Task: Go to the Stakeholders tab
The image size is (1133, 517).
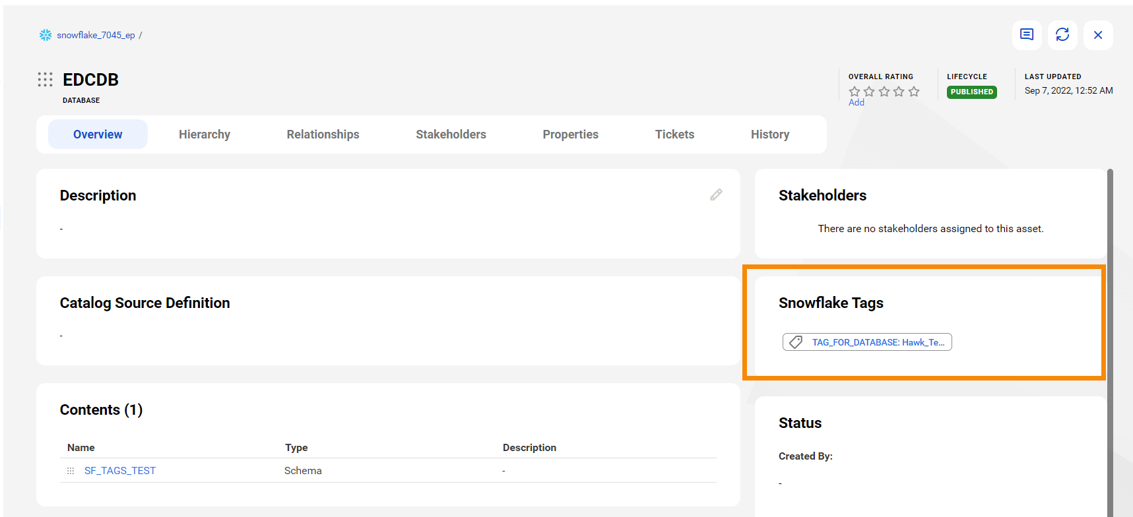Action: (451, 135)
